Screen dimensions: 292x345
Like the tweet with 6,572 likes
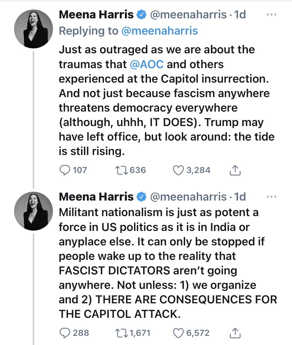click(178, 333)
